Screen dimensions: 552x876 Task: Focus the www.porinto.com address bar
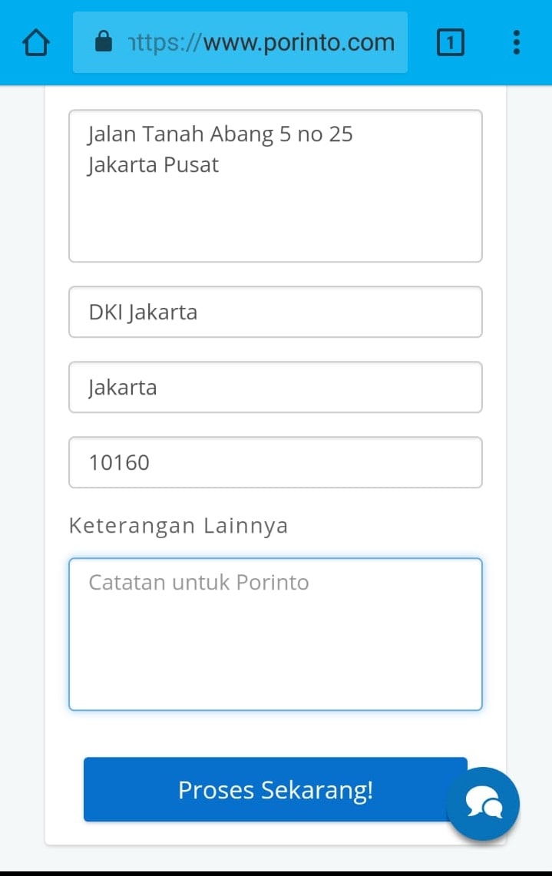coord(240,42)
